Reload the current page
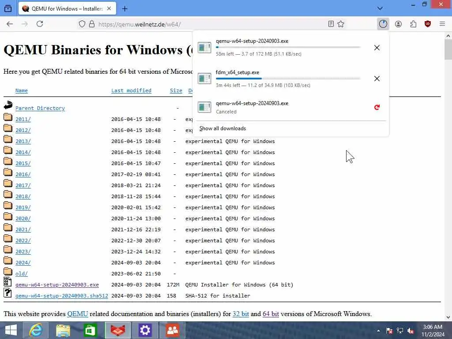Screen dimensions: 452x339 click(40, 24)
